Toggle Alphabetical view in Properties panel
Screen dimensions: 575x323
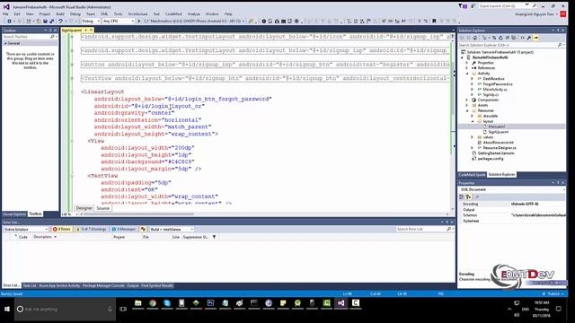coord(469,197)
